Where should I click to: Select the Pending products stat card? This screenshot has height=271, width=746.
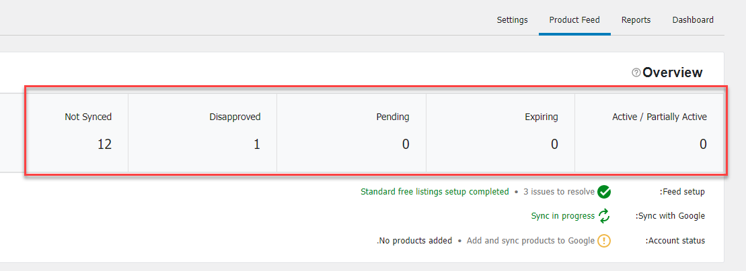point(352,133)
